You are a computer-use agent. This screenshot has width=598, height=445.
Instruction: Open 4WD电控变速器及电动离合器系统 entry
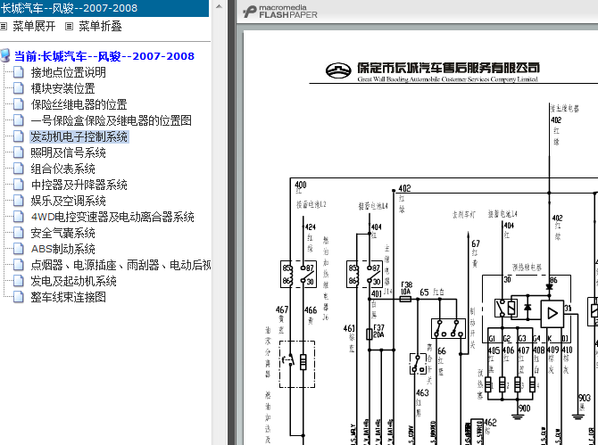point(112,217)
